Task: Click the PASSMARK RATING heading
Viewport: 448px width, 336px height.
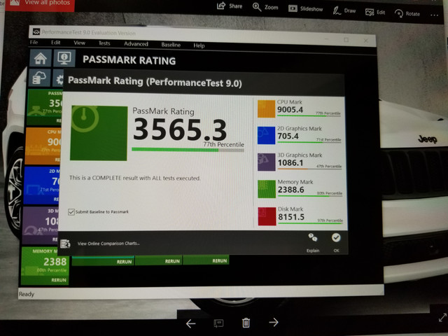Action: 129,60
